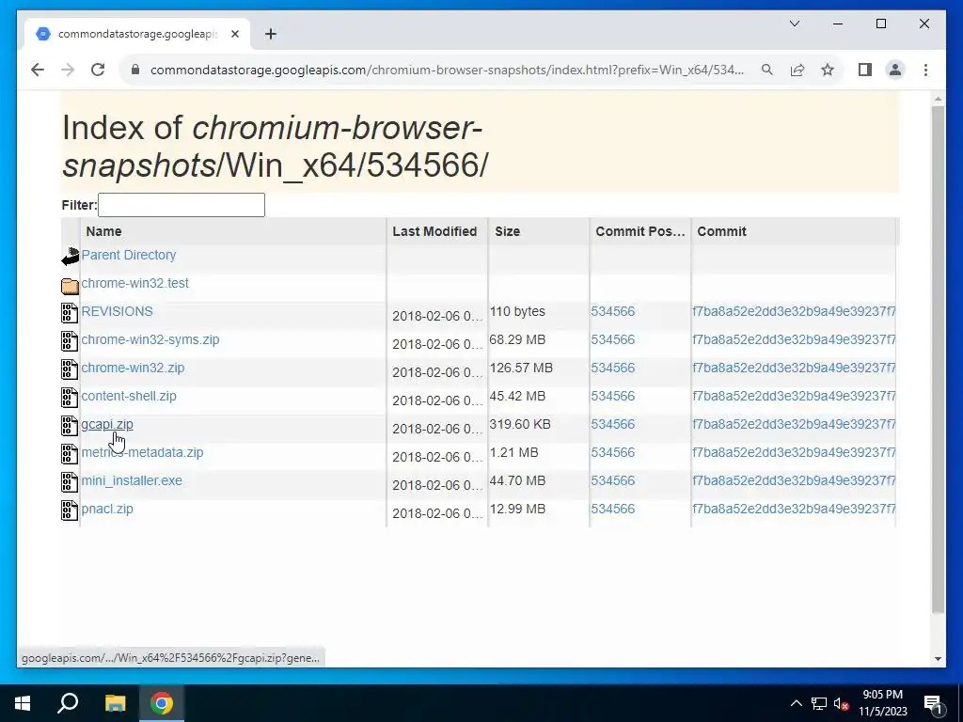This screenshot has height=722, width=963.
Task: Sort by the Size column header
Action: pos(539,231)
